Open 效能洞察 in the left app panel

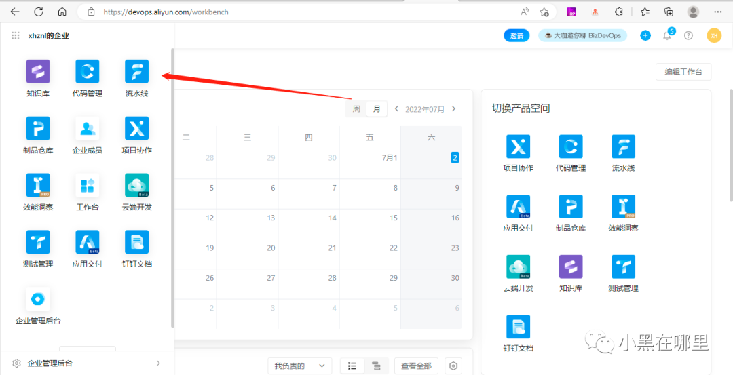(x=38, y=192)
